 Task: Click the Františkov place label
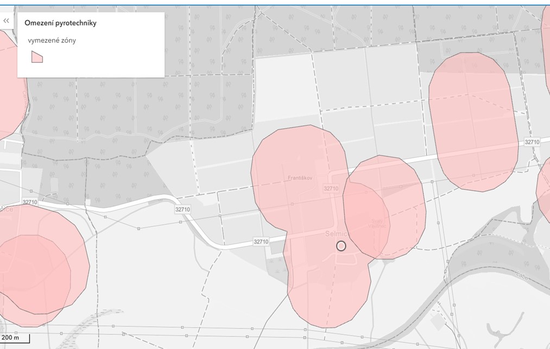[299, 177]
